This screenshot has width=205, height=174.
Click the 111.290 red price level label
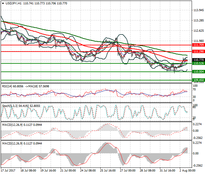[198, 52]
